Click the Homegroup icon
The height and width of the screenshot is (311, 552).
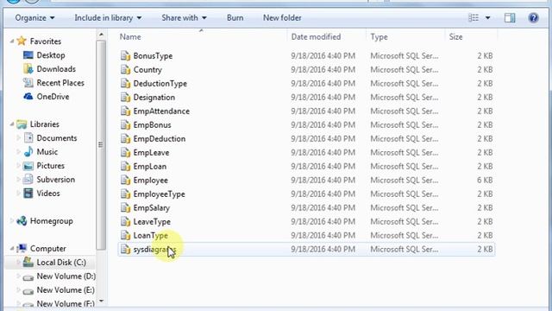click(22, 221)
